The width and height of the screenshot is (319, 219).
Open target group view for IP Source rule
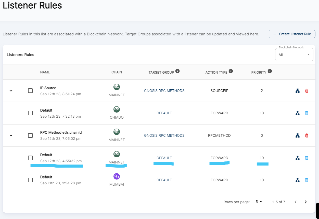click(x=297, y=91)
